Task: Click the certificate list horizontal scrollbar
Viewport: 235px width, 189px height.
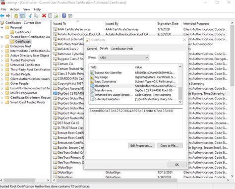Action: tap(140, 180)
